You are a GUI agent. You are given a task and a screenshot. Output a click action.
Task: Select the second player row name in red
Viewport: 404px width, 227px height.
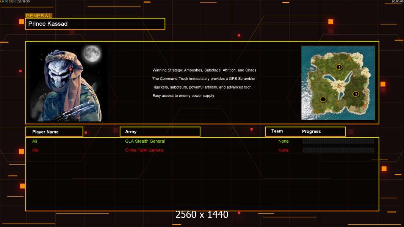tap(35, 150)
